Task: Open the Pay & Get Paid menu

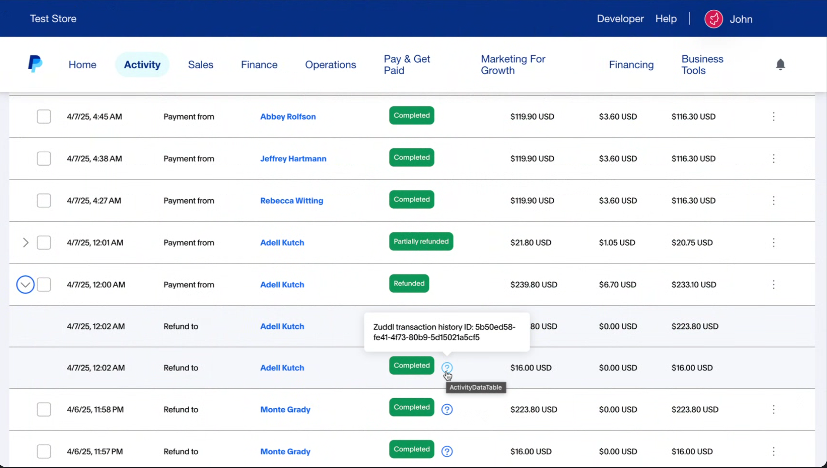Action: coord(406,65)
